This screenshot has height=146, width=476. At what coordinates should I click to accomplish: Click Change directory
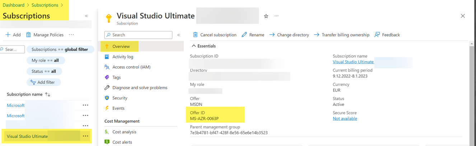click(x=289, y=35)
